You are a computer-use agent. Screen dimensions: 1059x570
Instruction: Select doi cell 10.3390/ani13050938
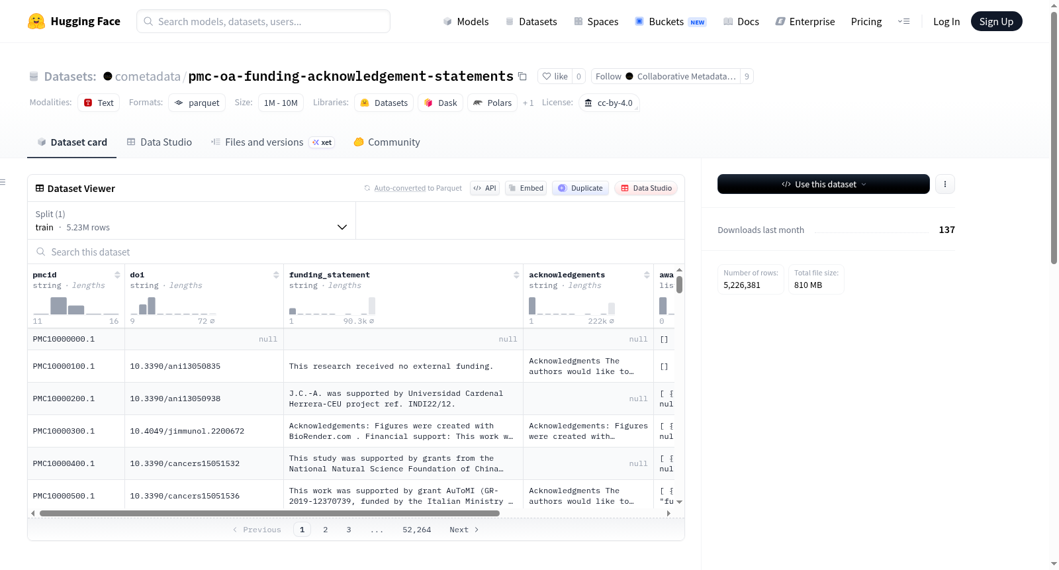204,399
